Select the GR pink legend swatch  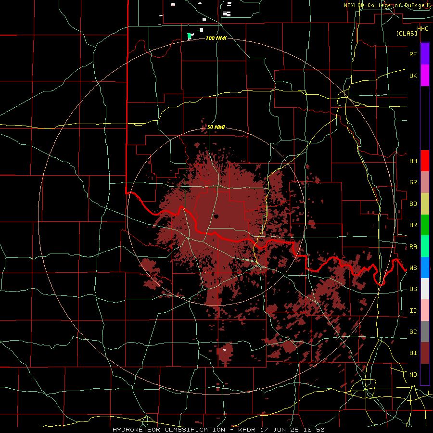coord(425,182)
